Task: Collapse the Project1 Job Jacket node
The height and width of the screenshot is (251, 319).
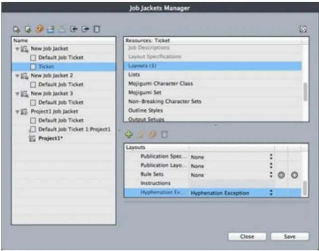Action: point(18,111)
